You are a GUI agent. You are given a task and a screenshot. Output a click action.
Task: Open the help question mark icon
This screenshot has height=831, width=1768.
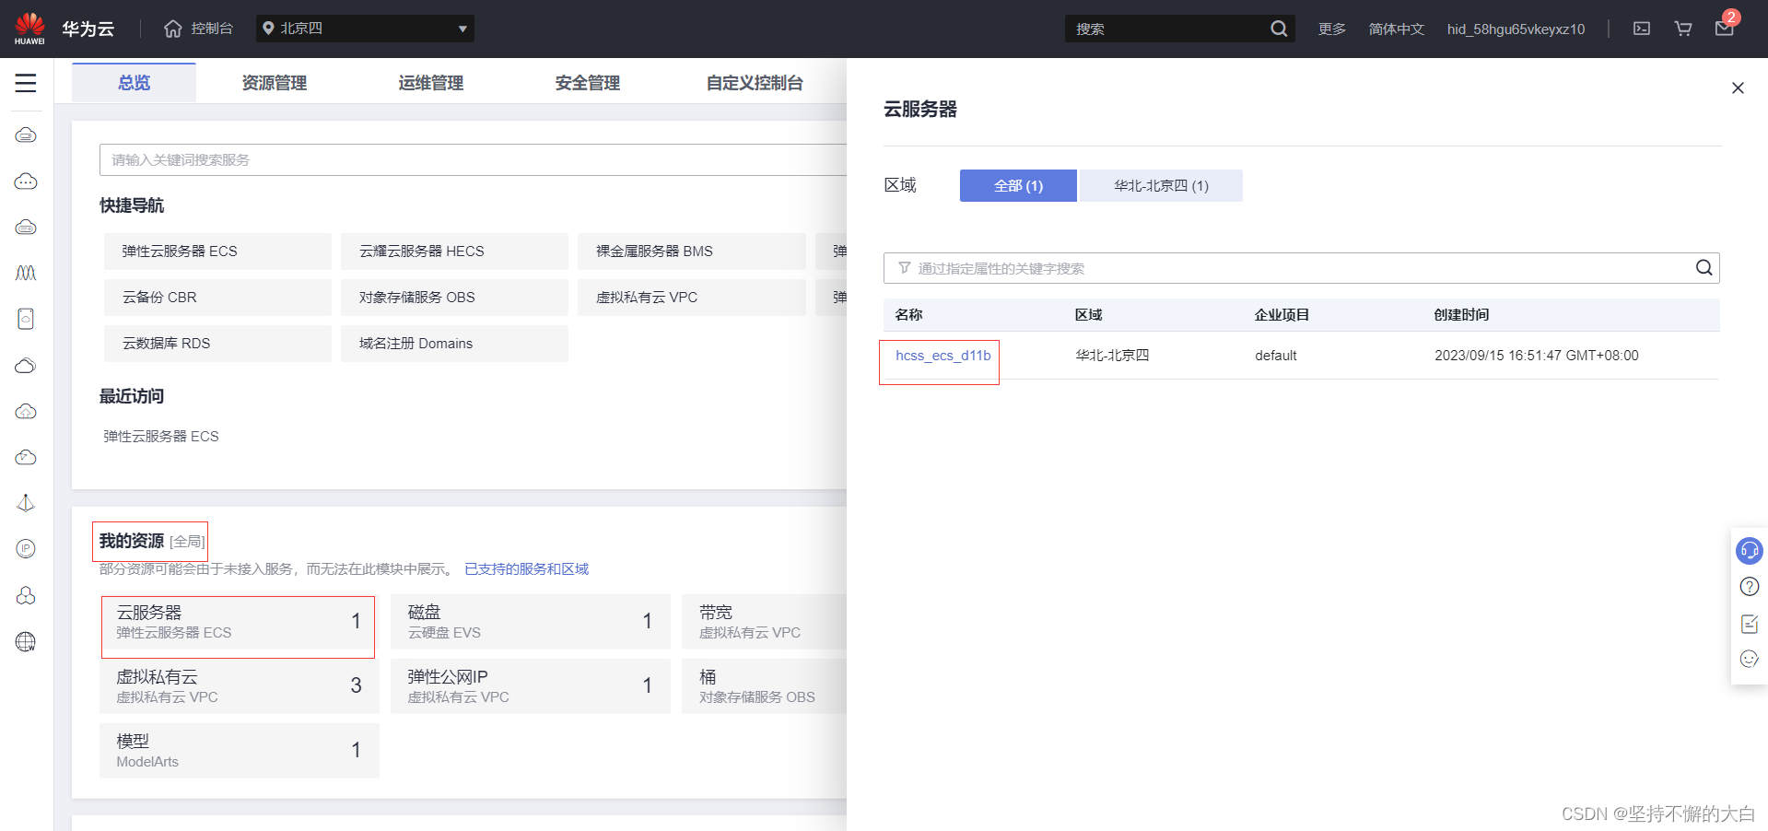[x=1749, y=587]
